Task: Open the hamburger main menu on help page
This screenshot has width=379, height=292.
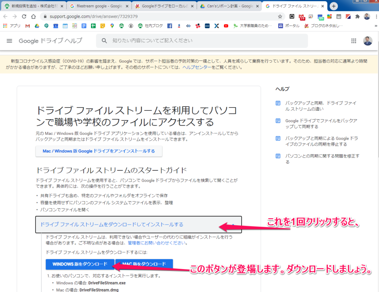Action: coord(9,41)
